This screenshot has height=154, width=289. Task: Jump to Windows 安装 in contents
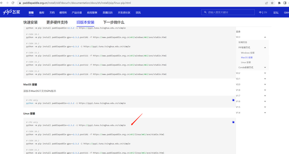248,53
